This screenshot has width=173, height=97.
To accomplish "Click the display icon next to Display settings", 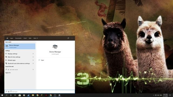I will pyautogui.click(x=6, y=54).
